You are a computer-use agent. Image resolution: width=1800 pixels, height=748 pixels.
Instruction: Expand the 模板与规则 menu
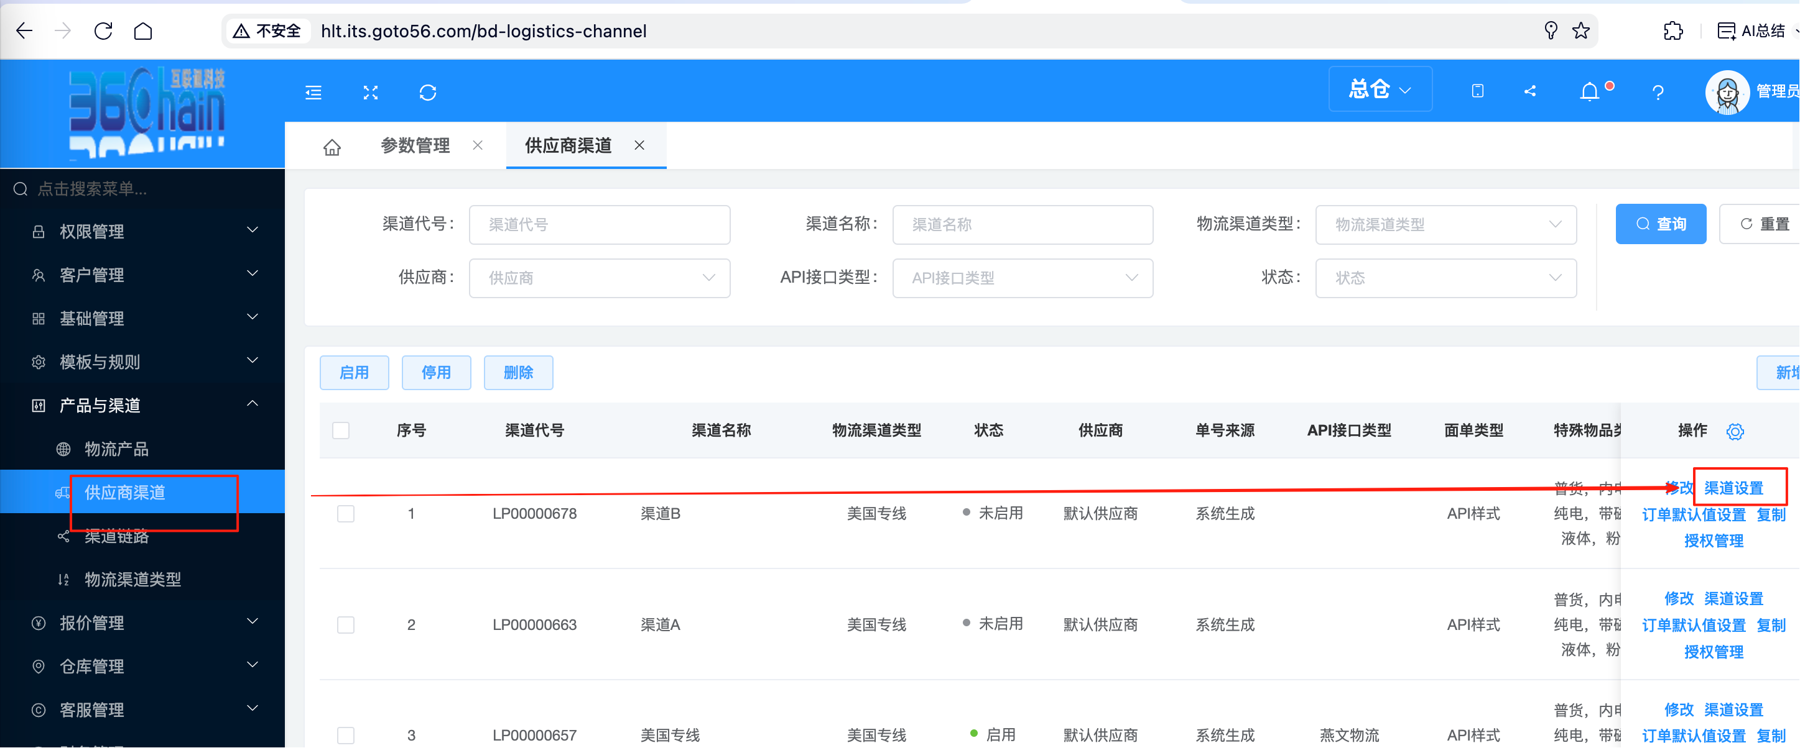[142, 362]
